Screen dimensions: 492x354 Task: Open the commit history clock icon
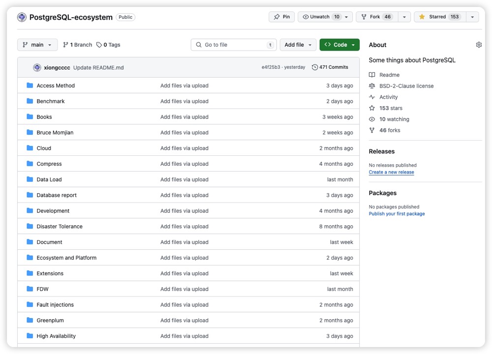tap(315, 67)
